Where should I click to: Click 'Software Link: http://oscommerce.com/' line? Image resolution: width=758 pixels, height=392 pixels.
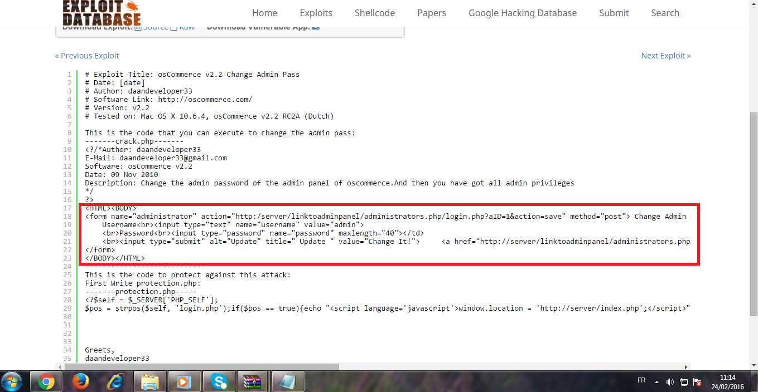(168, 99)
